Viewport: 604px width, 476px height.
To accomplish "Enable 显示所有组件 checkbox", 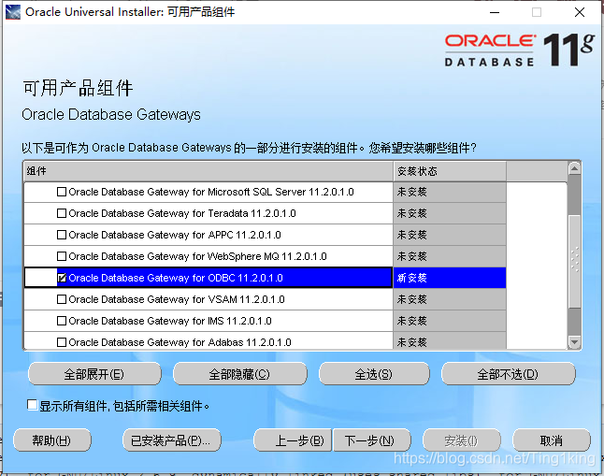I will [x=33, y=405].
